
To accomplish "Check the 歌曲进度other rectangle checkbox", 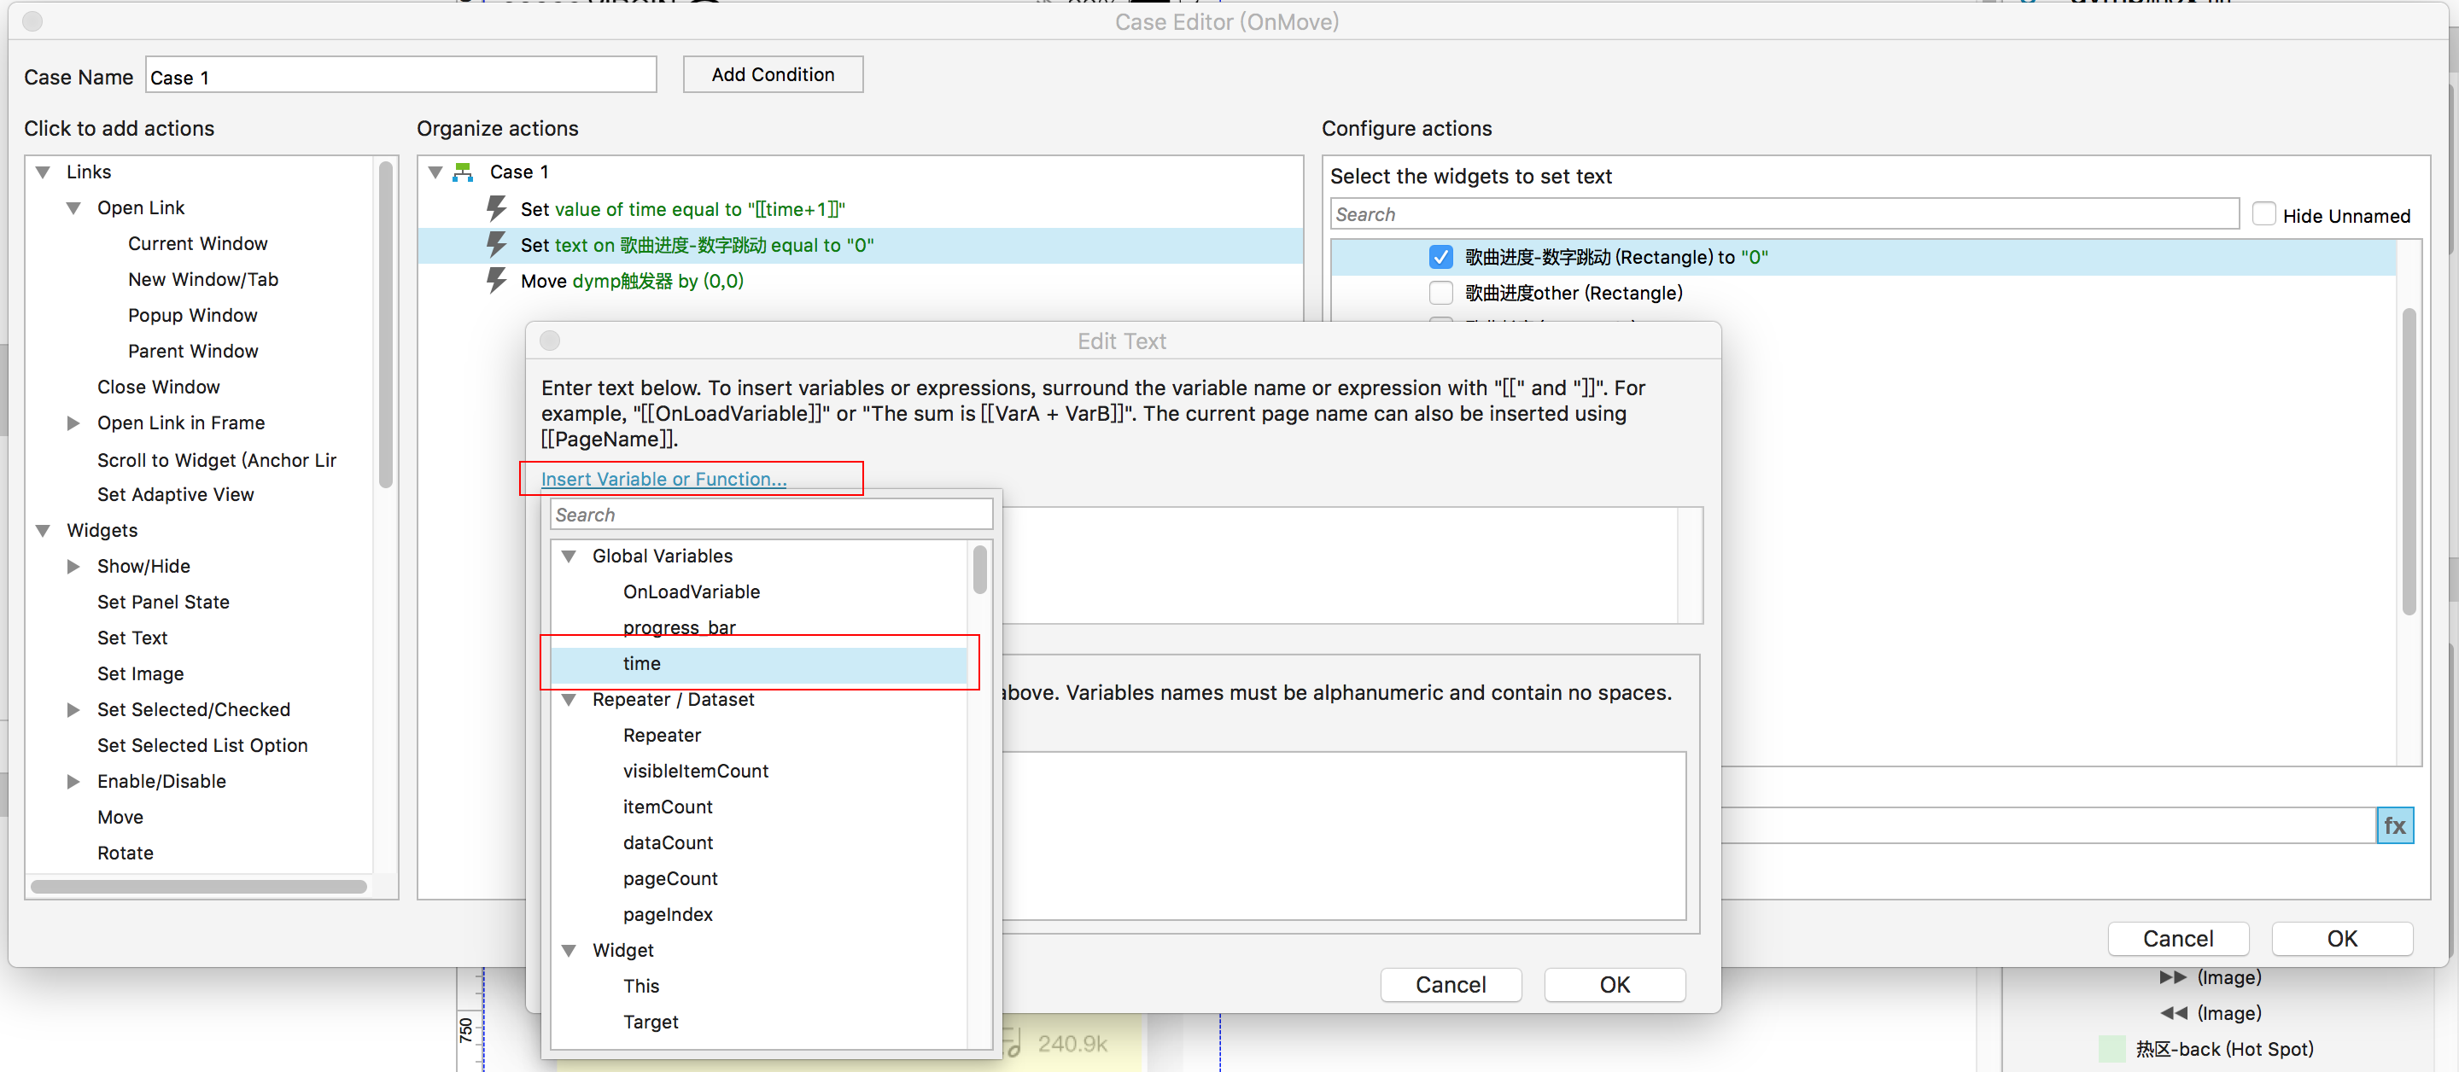I will click(x=1440, y=292).
